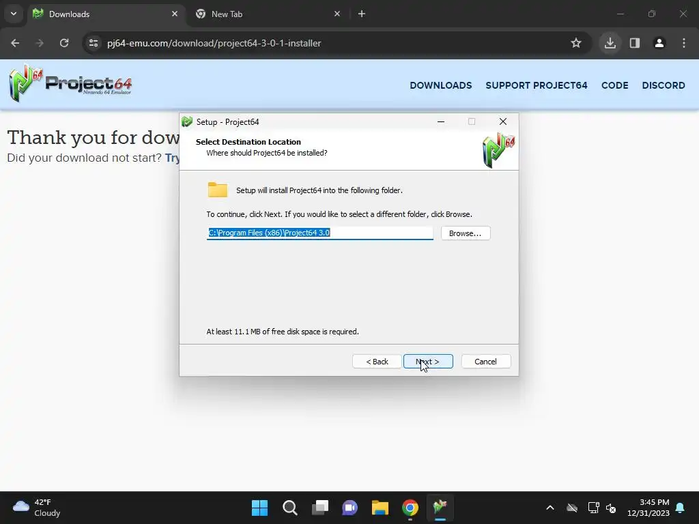This screenshot has height=524, width=699.
Task: Open Chrome downloads bubble
Action: tap(610, 43)
